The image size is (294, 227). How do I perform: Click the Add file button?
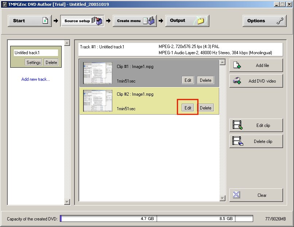click(256, 65)
